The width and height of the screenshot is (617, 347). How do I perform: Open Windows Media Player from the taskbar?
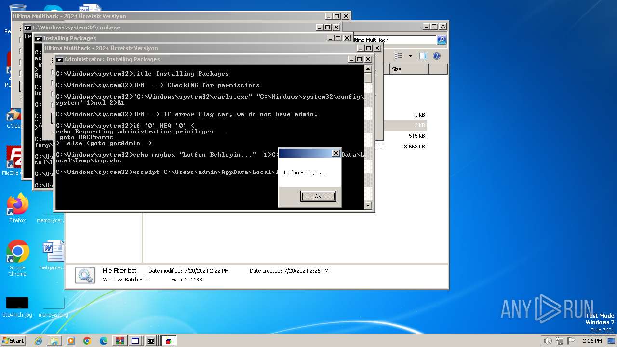point(71,341)
